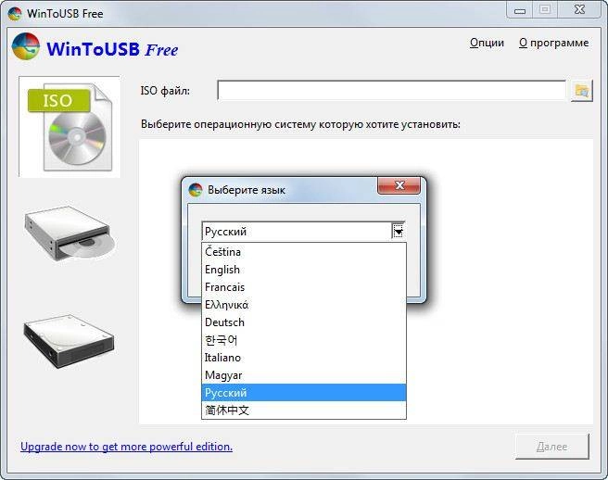Click the browse ISO file folder icon
This screenshot has height=480, width=608.
point(582,91)
